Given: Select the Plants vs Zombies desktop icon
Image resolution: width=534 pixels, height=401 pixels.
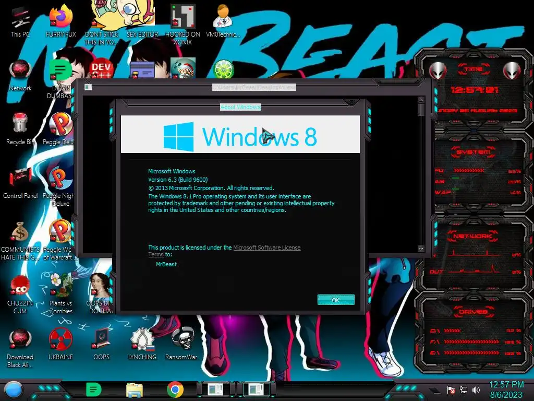Looking at the screenshot, I should click(60, 293).
